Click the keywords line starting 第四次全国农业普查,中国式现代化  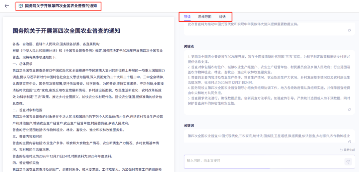tap(269, 136)
